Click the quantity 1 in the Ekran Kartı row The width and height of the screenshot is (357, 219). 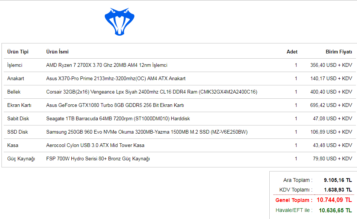tap(296, 105)
